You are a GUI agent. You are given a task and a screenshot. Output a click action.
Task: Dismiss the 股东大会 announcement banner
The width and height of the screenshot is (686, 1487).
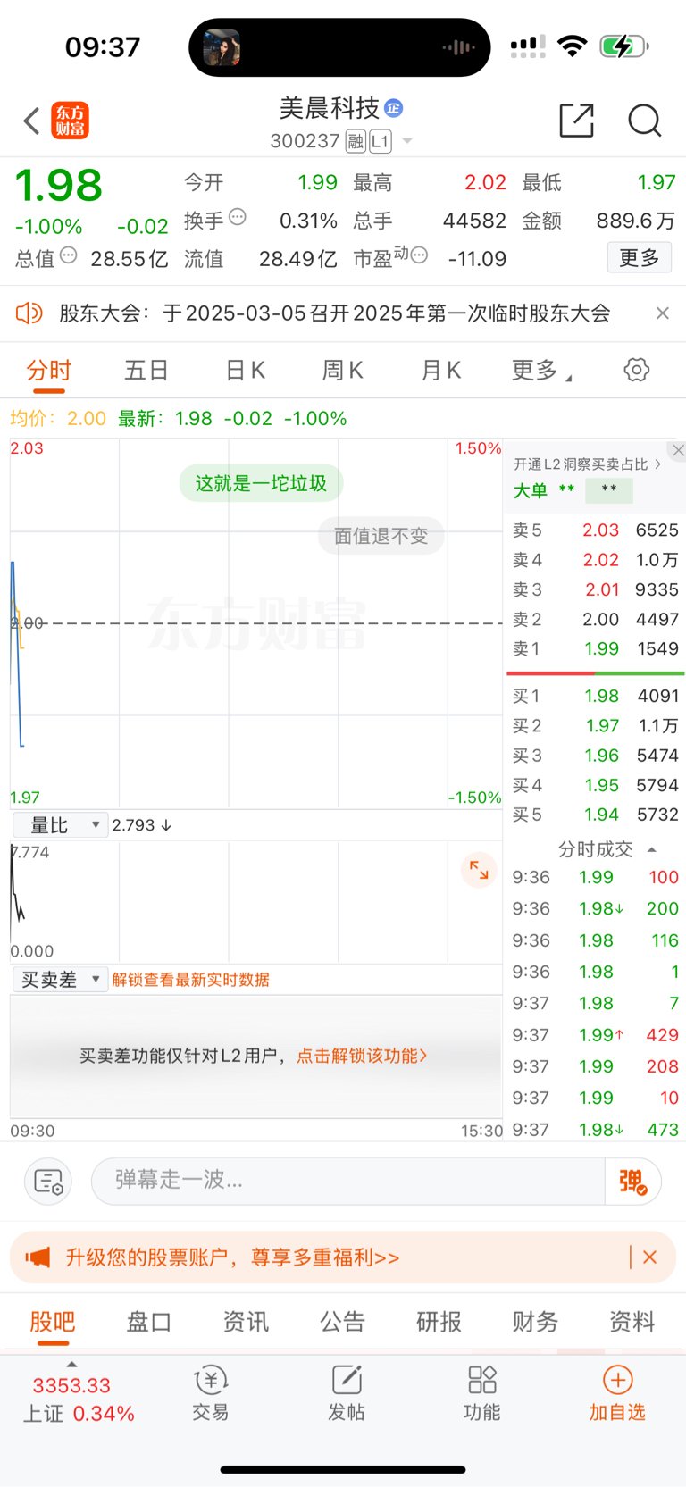click(663, 313)
